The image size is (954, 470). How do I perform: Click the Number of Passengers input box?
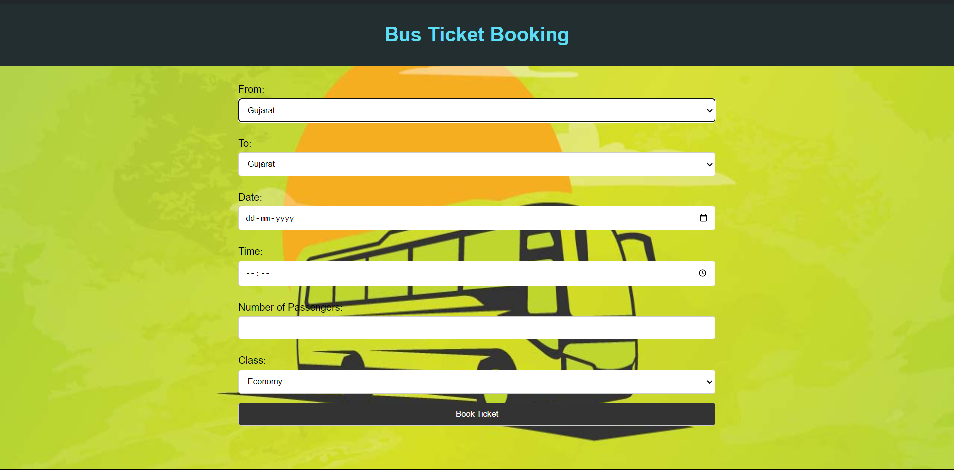tap(477, 328)
